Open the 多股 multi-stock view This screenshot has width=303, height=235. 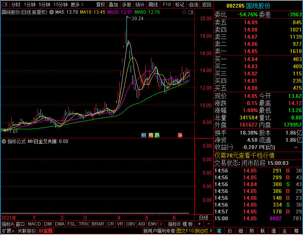pos(127,5)
